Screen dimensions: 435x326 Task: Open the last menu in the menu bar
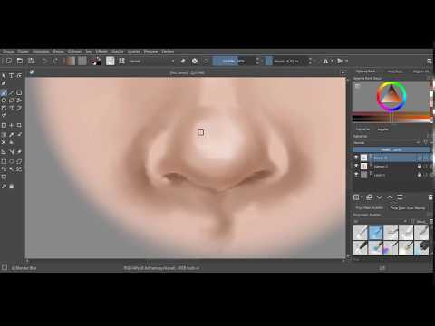(x=168, y=52)
